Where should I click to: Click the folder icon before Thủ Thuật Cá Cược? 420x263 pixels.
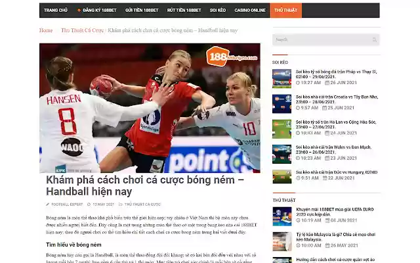click(x=121, y=204)
